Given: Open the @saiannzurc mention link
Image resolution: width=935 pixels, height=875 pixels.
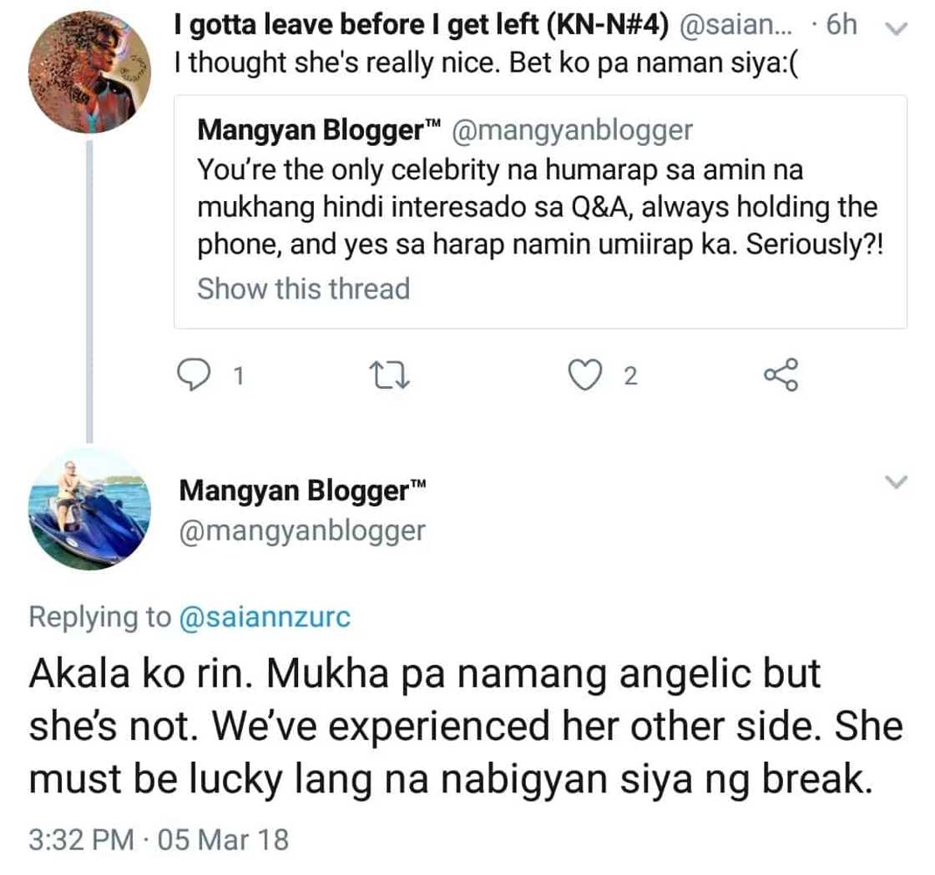Looking at the screenshot, I should (265, 617).
